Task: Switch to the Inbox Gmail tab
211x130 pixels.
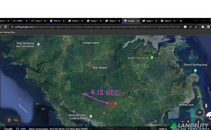Action: tap(38, 21)
